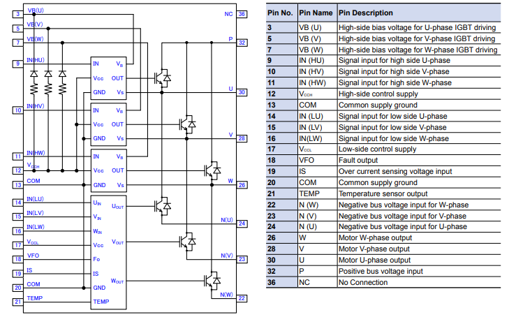Click the "WIN" label inside the low-side driver block
The height and width of the screenshot is (331, 516).
tap(97, 231)
